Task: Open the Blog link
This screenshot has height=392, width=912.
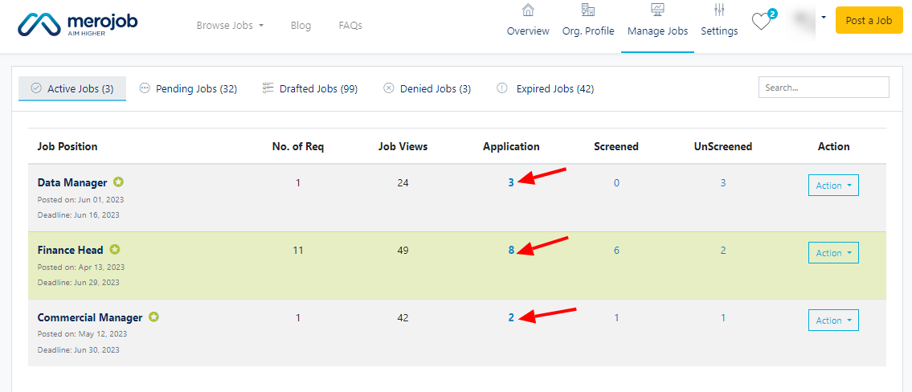Action: [x=301, y=26]
